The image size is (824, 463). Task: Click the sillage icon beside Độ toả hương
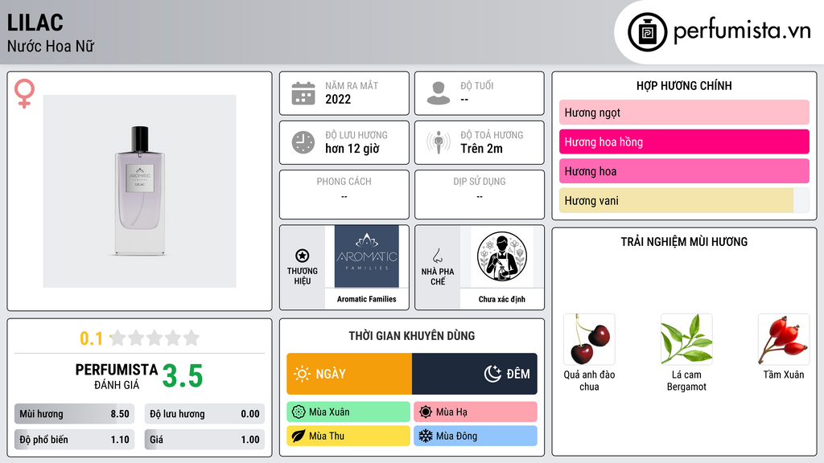(x=439, y=142)
